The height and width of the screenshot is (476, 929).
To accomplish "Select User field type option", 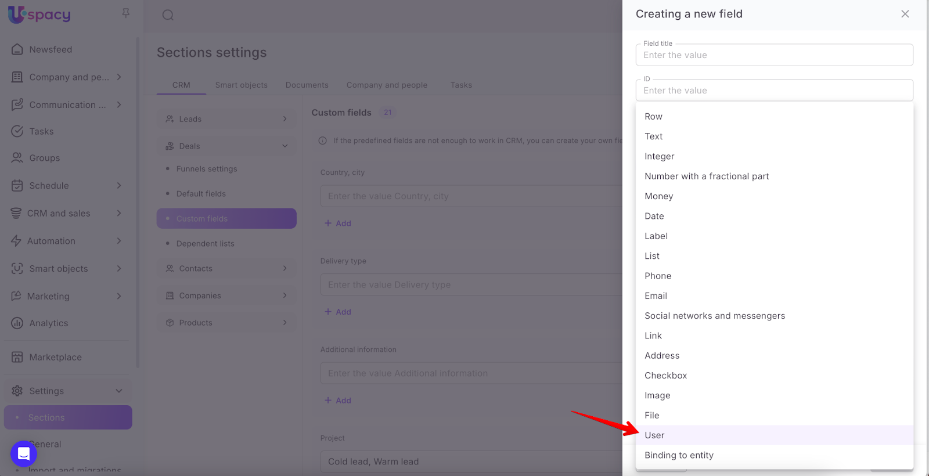I will [x=654, y=435].
